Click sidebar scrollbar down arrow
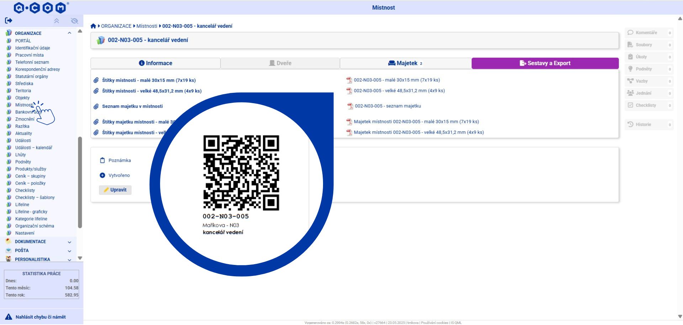The height and width of the screenshot is (325, 683). pos(80,258)
